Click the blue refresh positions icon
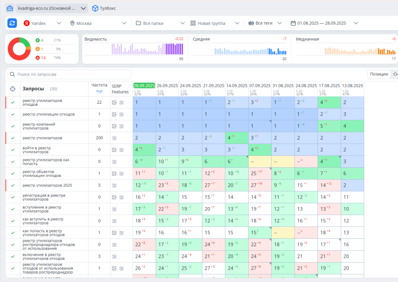Image resolution: width=398 pixels, height=282 pixels. 12,23
